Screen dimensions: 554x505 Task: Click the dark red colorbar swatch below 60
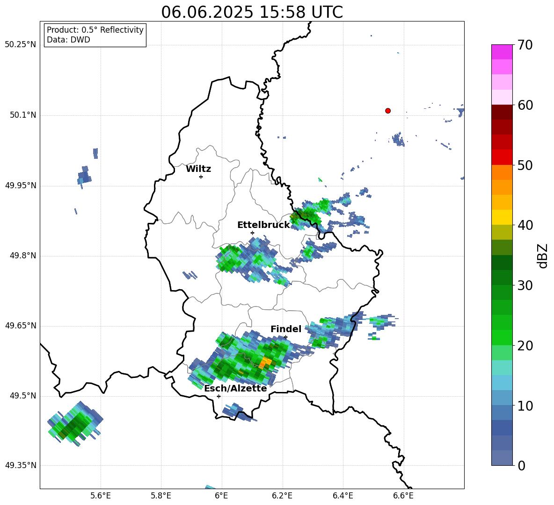[502, 112]
